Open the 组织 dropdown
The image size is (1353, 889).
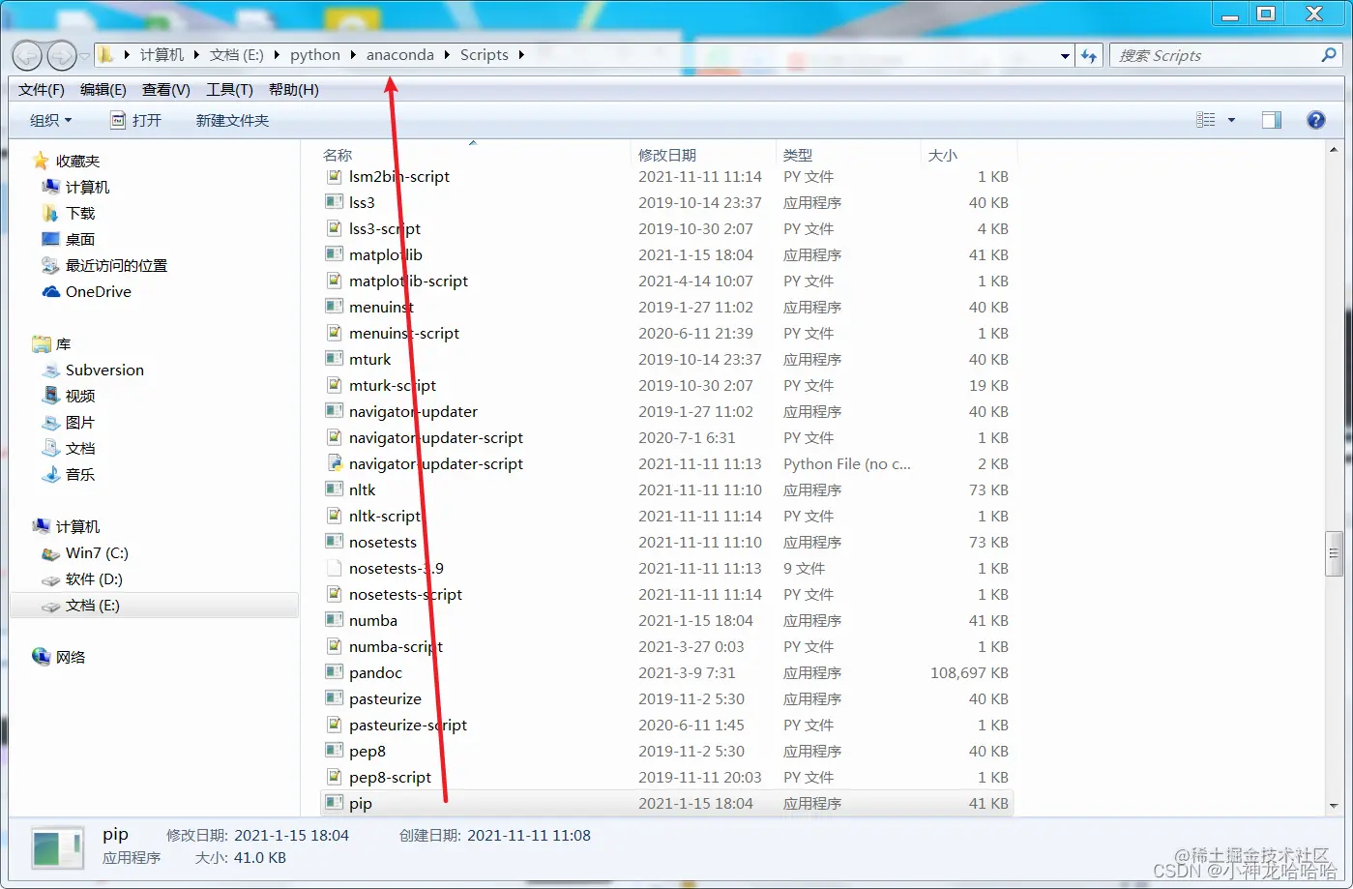[x=49, y=119]
